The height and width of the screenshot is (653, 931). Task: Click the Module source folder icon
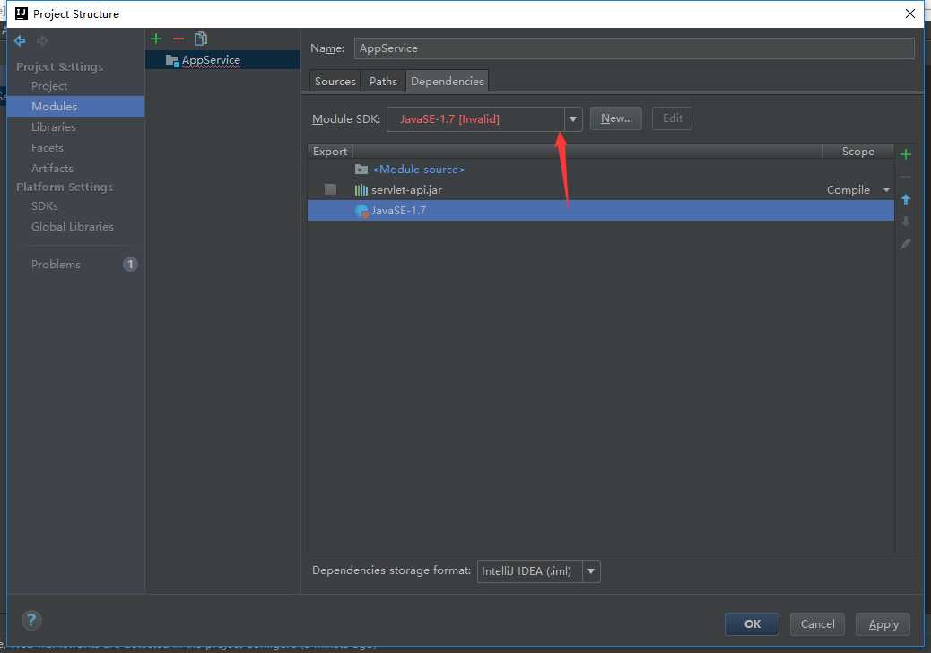pos(361,170)
